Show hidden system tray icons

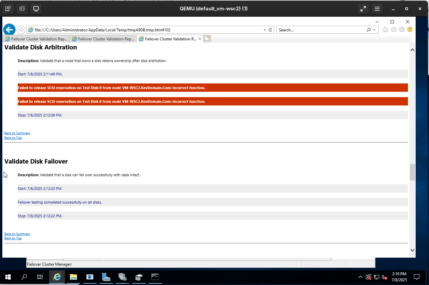[360, 277]
